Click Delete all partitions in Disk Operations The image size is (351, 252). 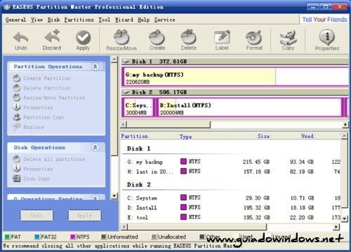point(49,159)
